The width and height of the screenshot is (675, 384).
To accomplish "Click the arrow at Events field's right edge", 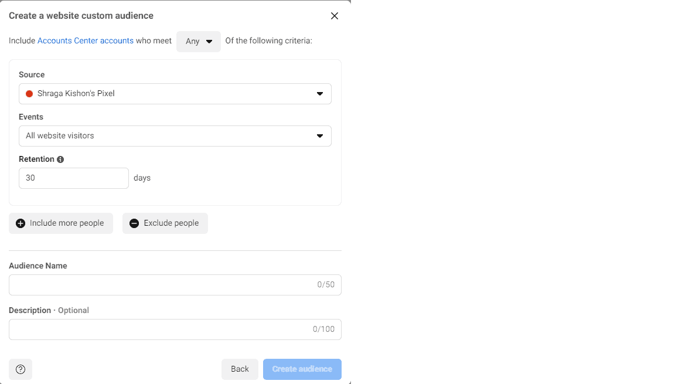I will [x=320, y=136].
